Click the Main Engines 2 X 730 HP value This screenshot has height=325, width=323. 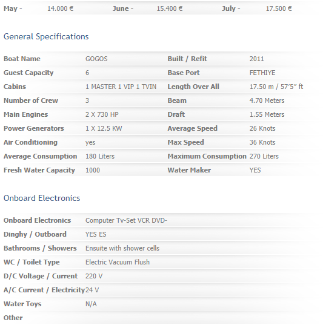pos(102,114)
